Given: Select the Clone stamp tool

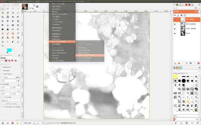Looking at the screenshot, I should 8,38.
